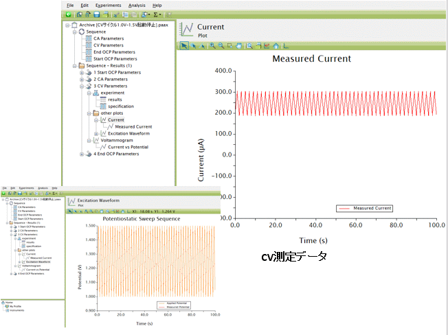The height and width of the screenshot is (335, 448).
Task: Select Measured Current in main tree
Action: pos(133,127)
